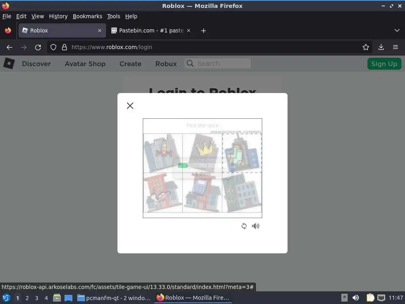405x304 pixels.
Task: Click the Firefox icon in title bar
Action: coord(6,6)
